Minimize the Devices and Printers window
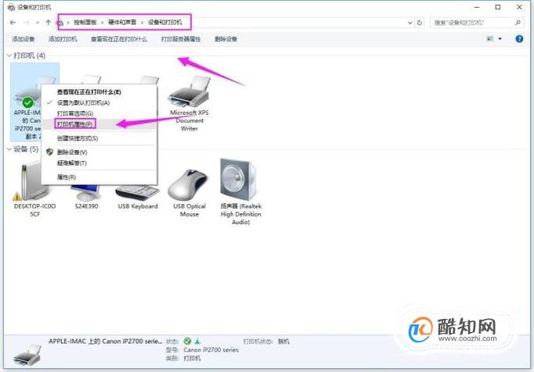 [477, 7]
